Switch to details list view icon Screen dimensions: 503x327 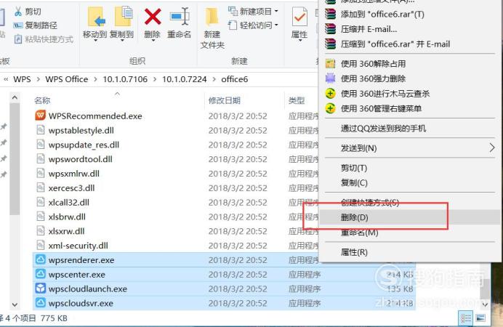tap(466, 318)
